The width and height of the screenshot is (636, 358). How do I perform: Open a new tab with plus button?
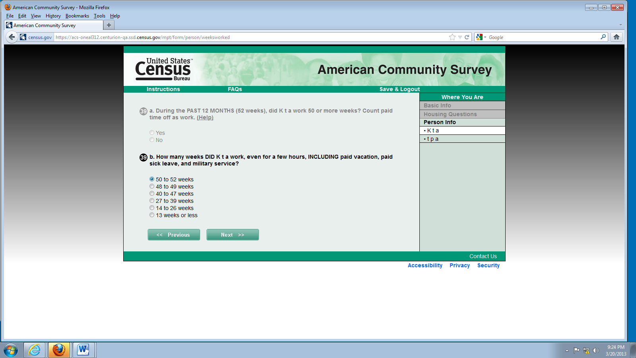109,25
